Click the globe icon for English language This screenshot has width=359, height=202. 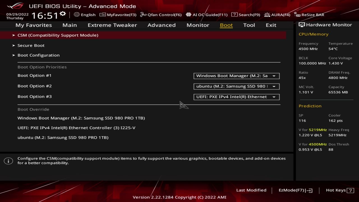click(77, 15)
